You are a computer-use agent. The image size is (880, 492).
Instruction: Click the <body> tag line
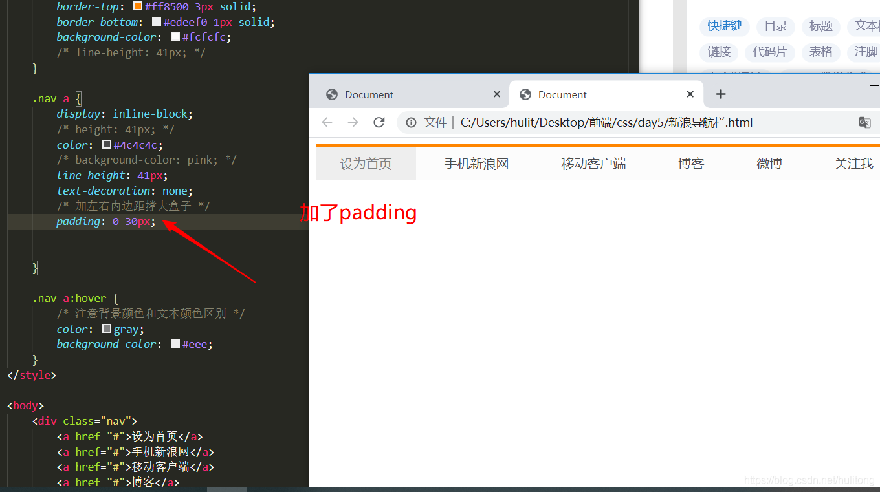[x=25, y=405]
